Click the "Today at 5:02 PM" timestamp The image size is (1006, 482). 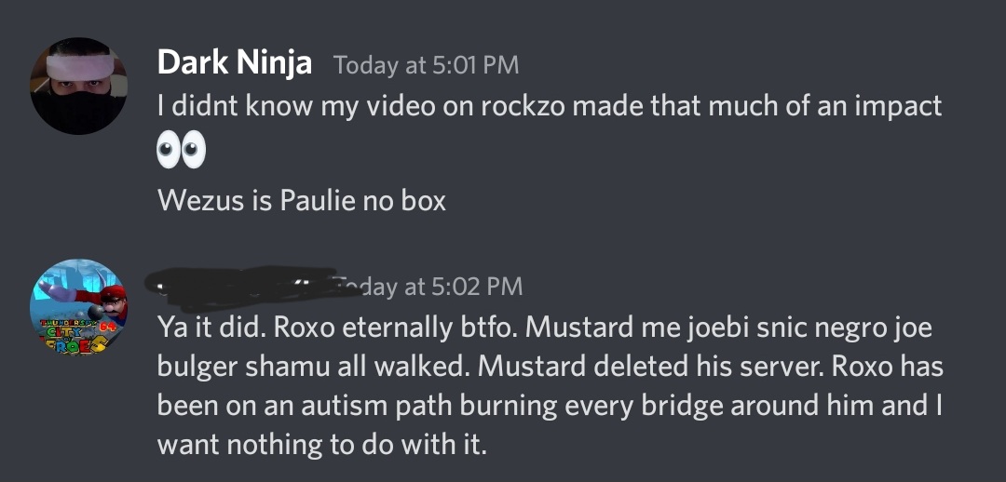(430, 287)
